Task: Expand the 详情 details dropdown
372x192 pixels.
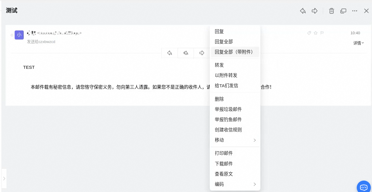Action: click(358, 43)
